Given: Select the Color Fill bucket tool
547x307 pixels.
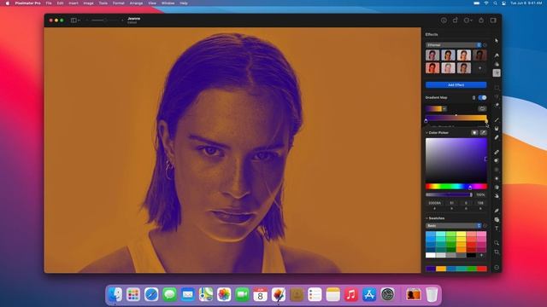Looking at the screenshot, I should pos(497,129).
